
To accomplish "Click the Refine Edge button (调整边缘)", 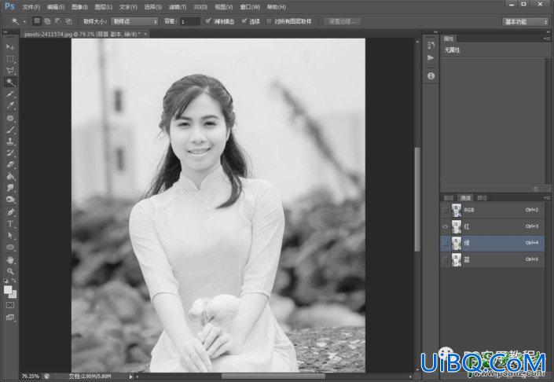I will pos(342,21).
